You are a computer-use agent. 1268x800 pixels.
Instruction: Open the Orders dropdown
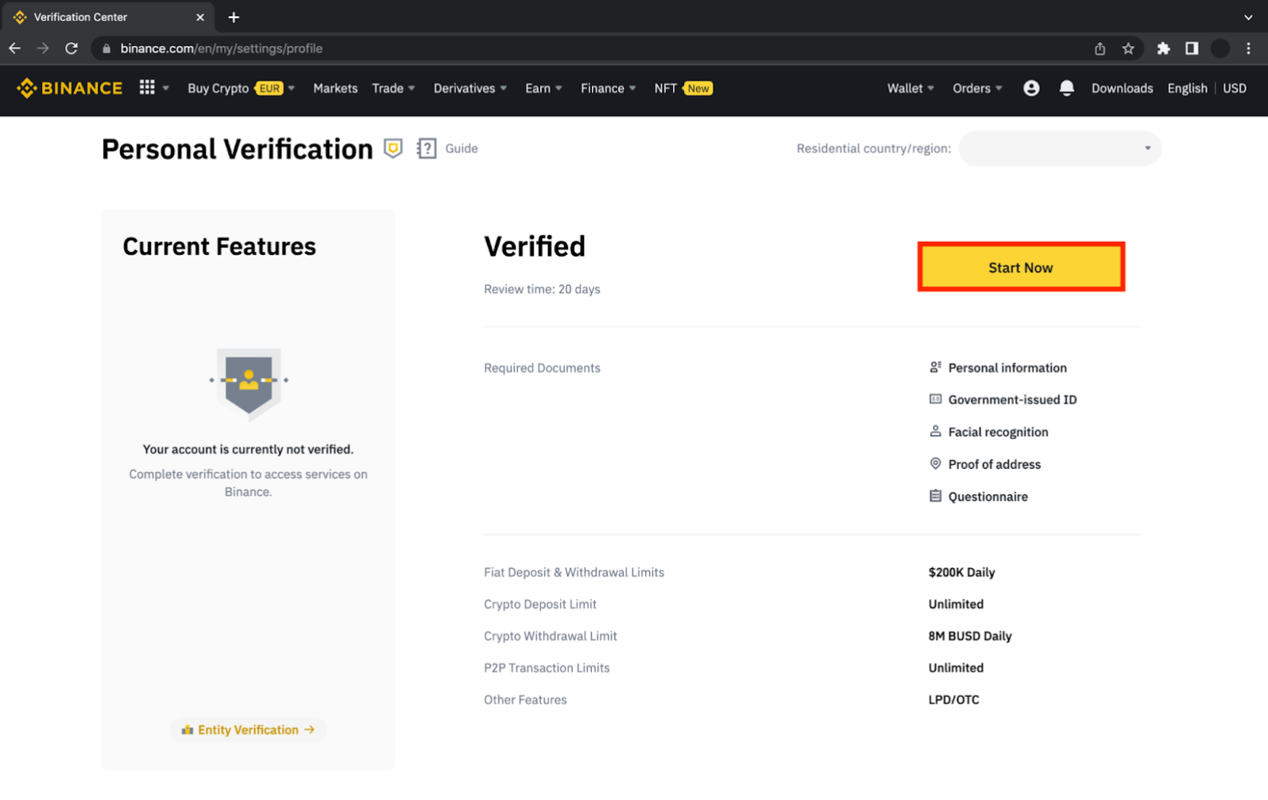pyautogui.click(x=977, y=88)
